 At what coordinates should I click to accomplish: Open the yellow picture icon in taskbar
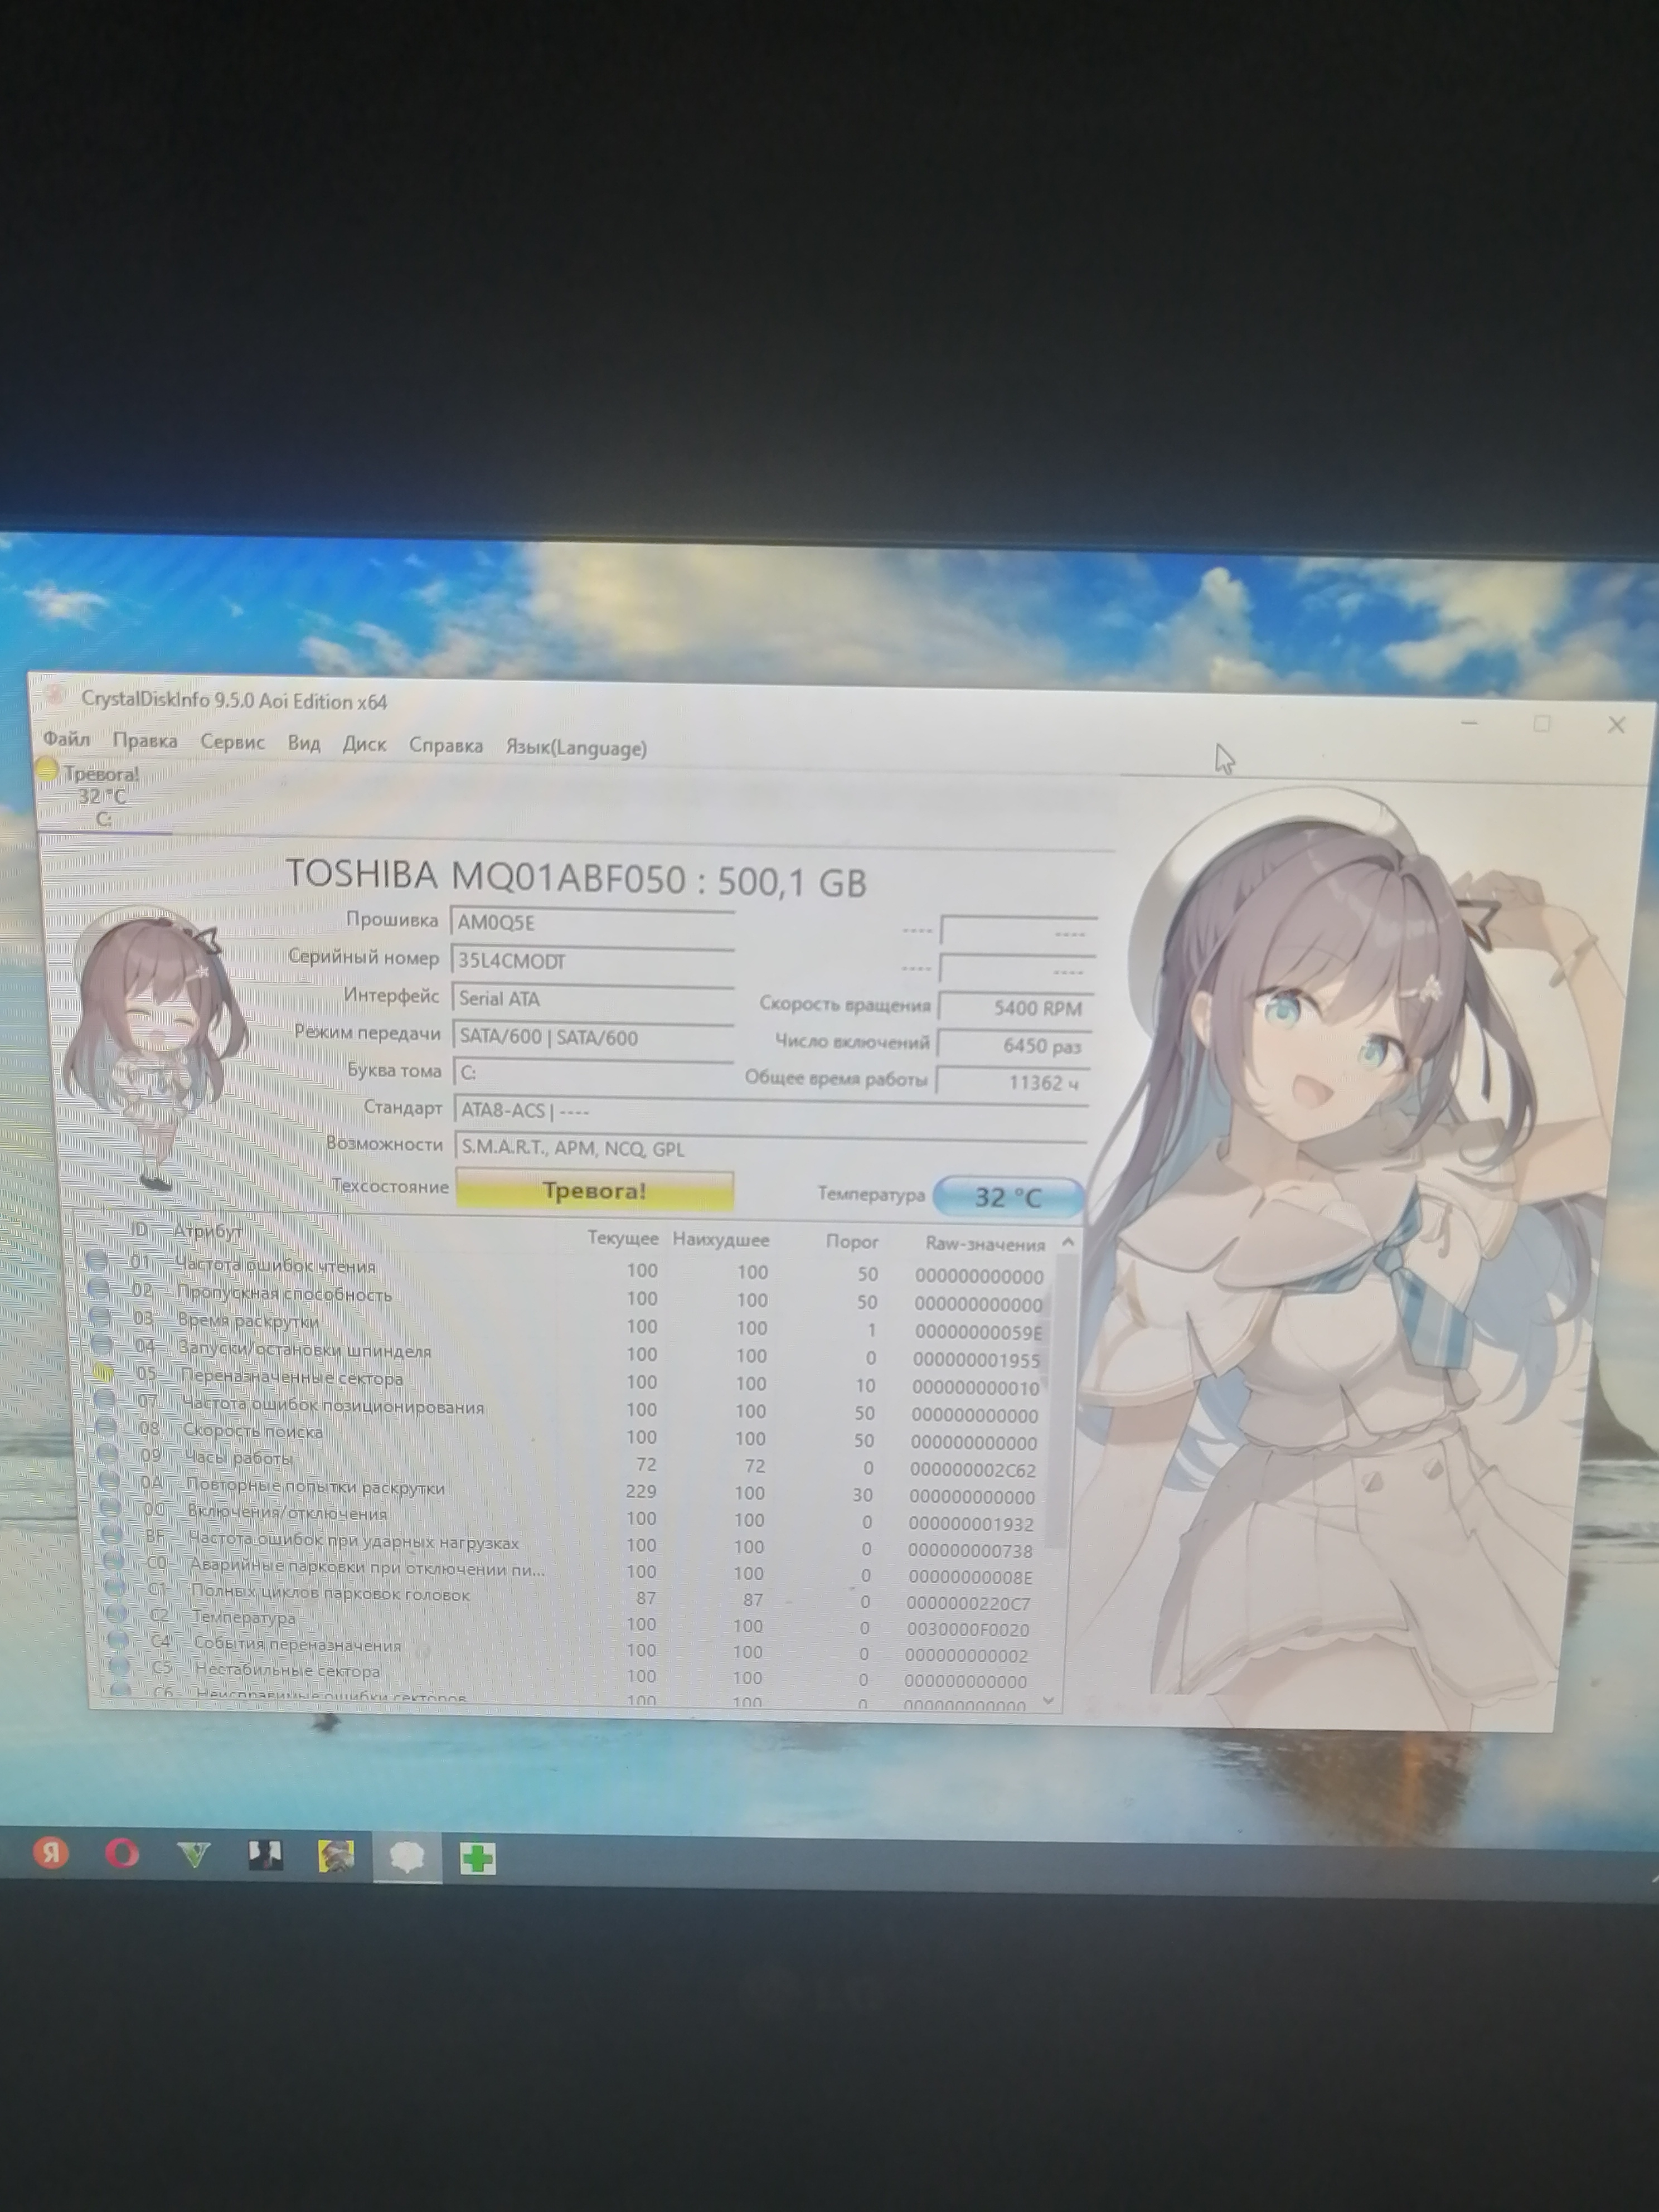(336, 1858)
